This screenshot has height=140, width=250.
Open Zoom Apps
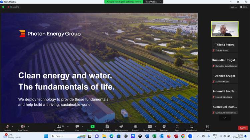click(x=177, y=128)
